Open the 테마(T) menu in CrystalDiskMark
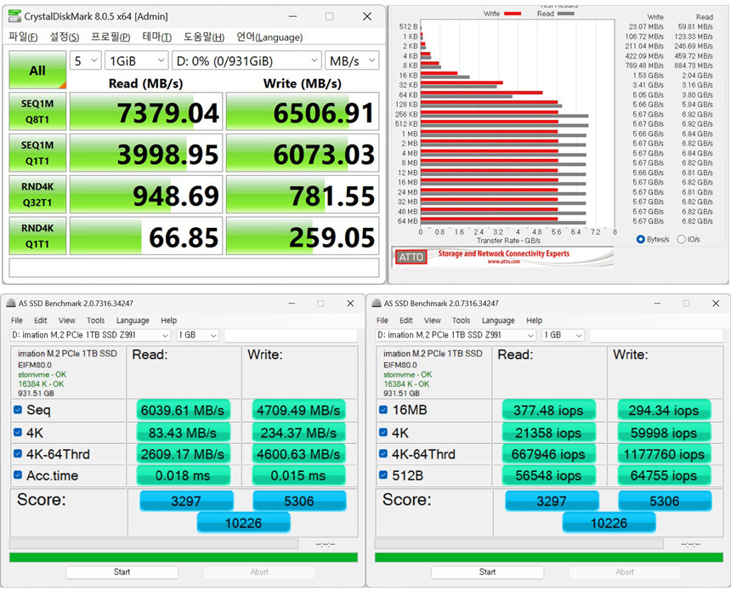This screenshot has height=591, width=731. click(x=157, y=37)
